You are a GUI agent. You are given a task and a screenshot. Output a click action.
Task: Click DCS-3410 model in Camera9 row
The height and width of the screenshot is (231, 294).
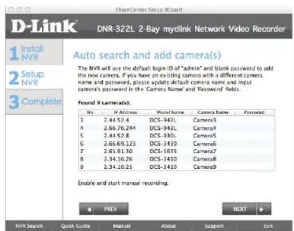pyautogui.click(x=163, y=167)
